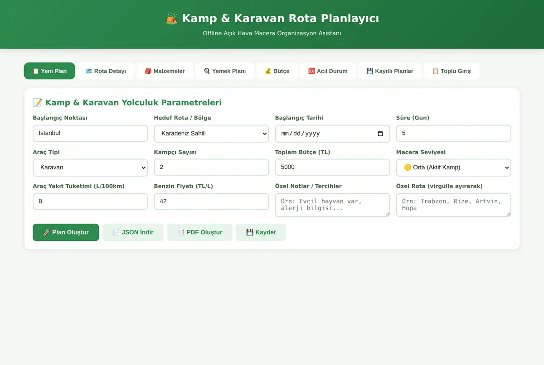544x365 pixels.
Task: Switch to Toplu Giriş tab
Action: point(452,71)
